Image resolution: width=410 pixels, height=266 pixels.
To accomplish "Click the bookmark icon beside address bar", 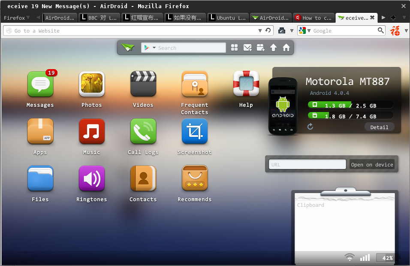I will pos(282,30).
